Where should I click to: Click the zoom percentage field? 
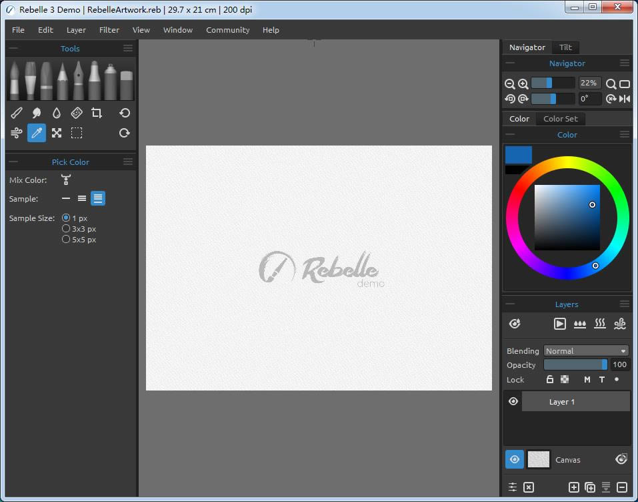pyautogui.click(x=589, y=83)
